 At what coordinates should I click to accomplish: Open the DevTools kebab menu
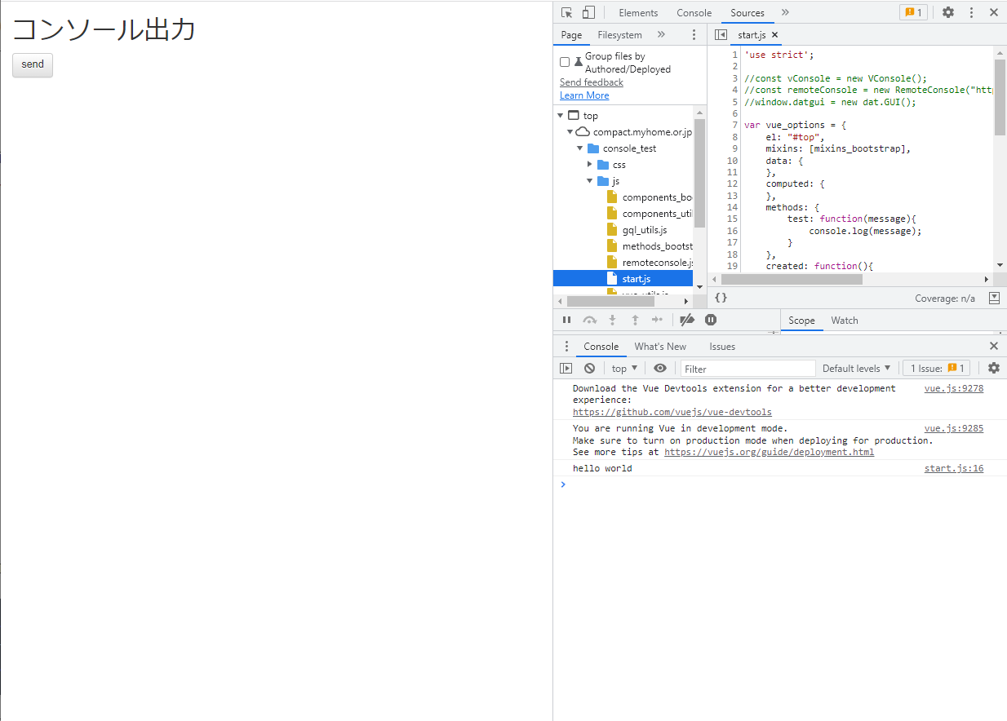pos(971,12)
